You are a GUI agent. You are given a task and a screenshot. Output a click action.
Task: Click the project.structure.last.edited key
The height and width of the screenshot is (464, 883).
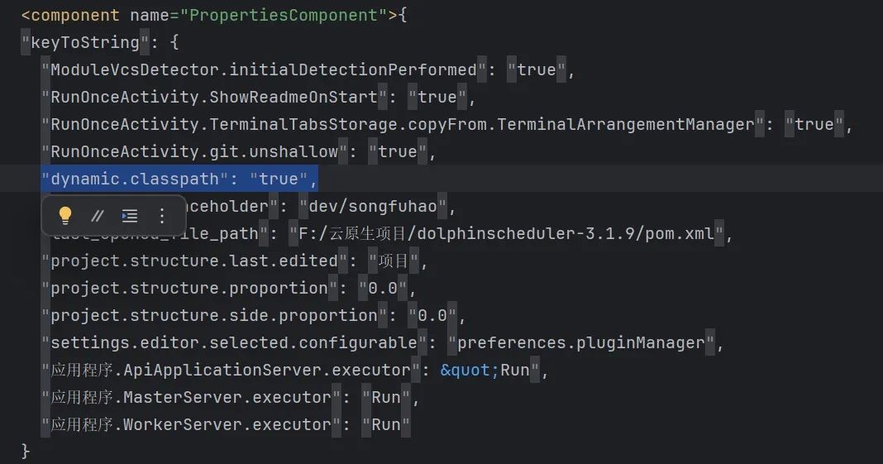(x=194, y=261)
